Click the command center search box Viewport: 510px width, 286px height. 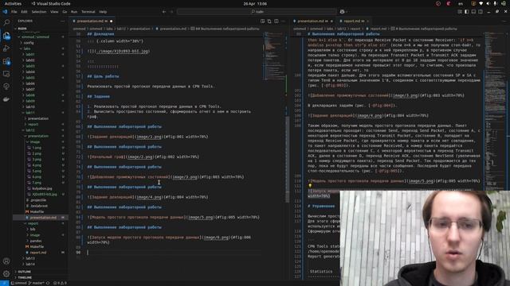[257, 12]
